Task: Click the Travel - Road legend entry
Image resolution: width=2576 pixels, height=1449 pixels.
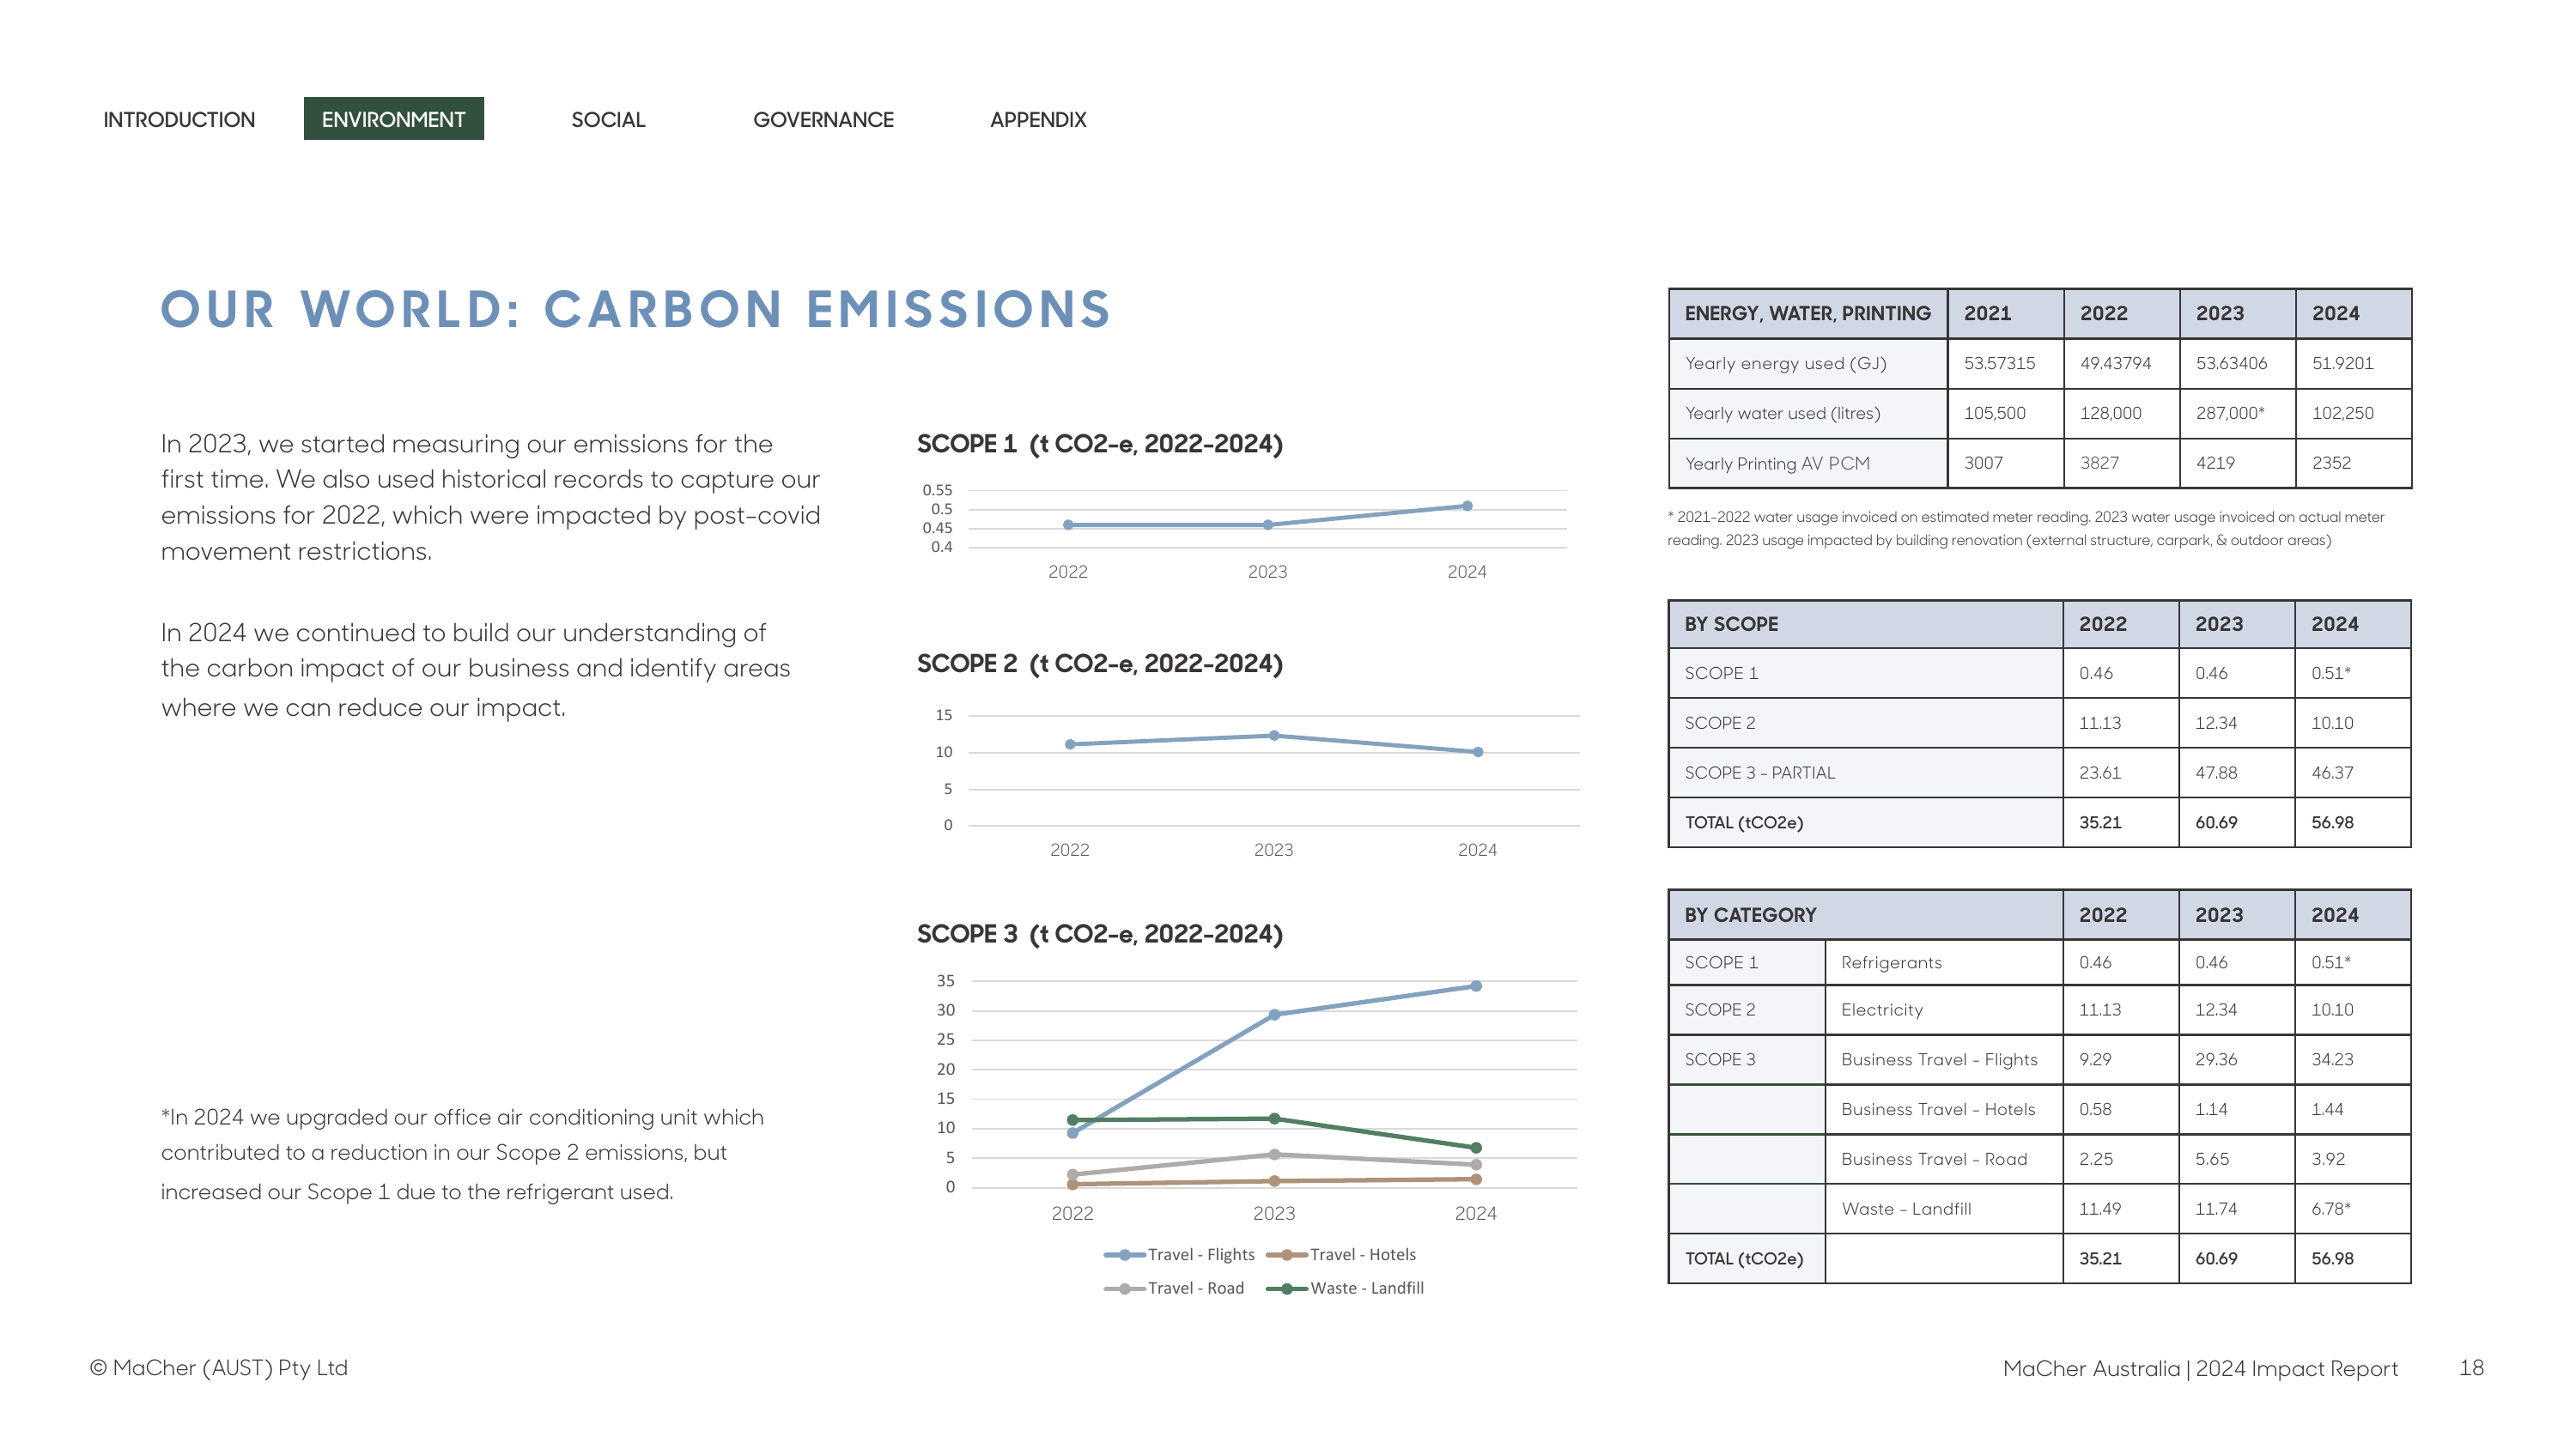Action: [1175, 1288]
